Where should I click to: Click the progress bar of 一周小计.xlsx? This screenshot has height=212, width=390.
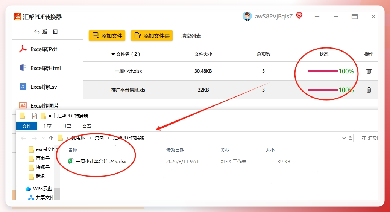(x=323, y=71)
